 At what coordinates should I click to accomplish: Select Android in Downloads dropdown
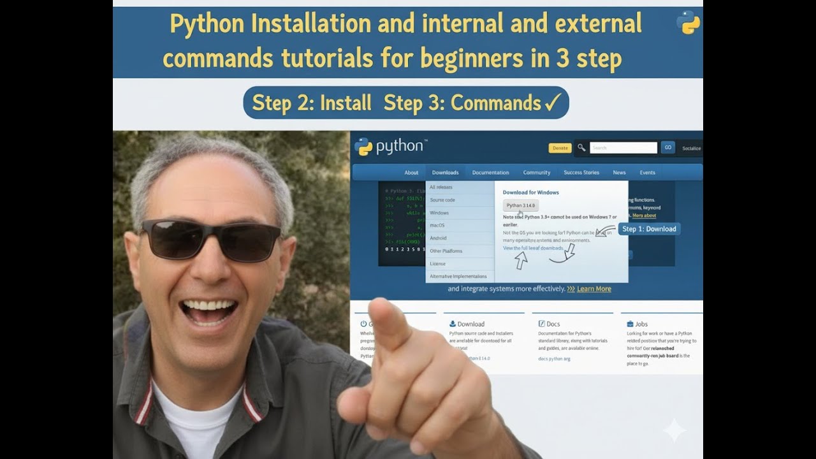coord(460,238)
